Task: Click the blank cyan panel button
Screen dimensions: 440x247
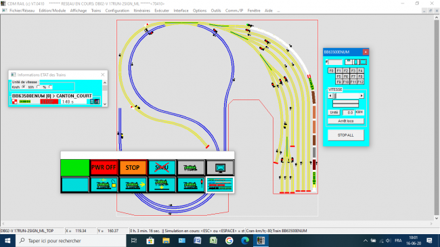Action: tap(75, 185)
